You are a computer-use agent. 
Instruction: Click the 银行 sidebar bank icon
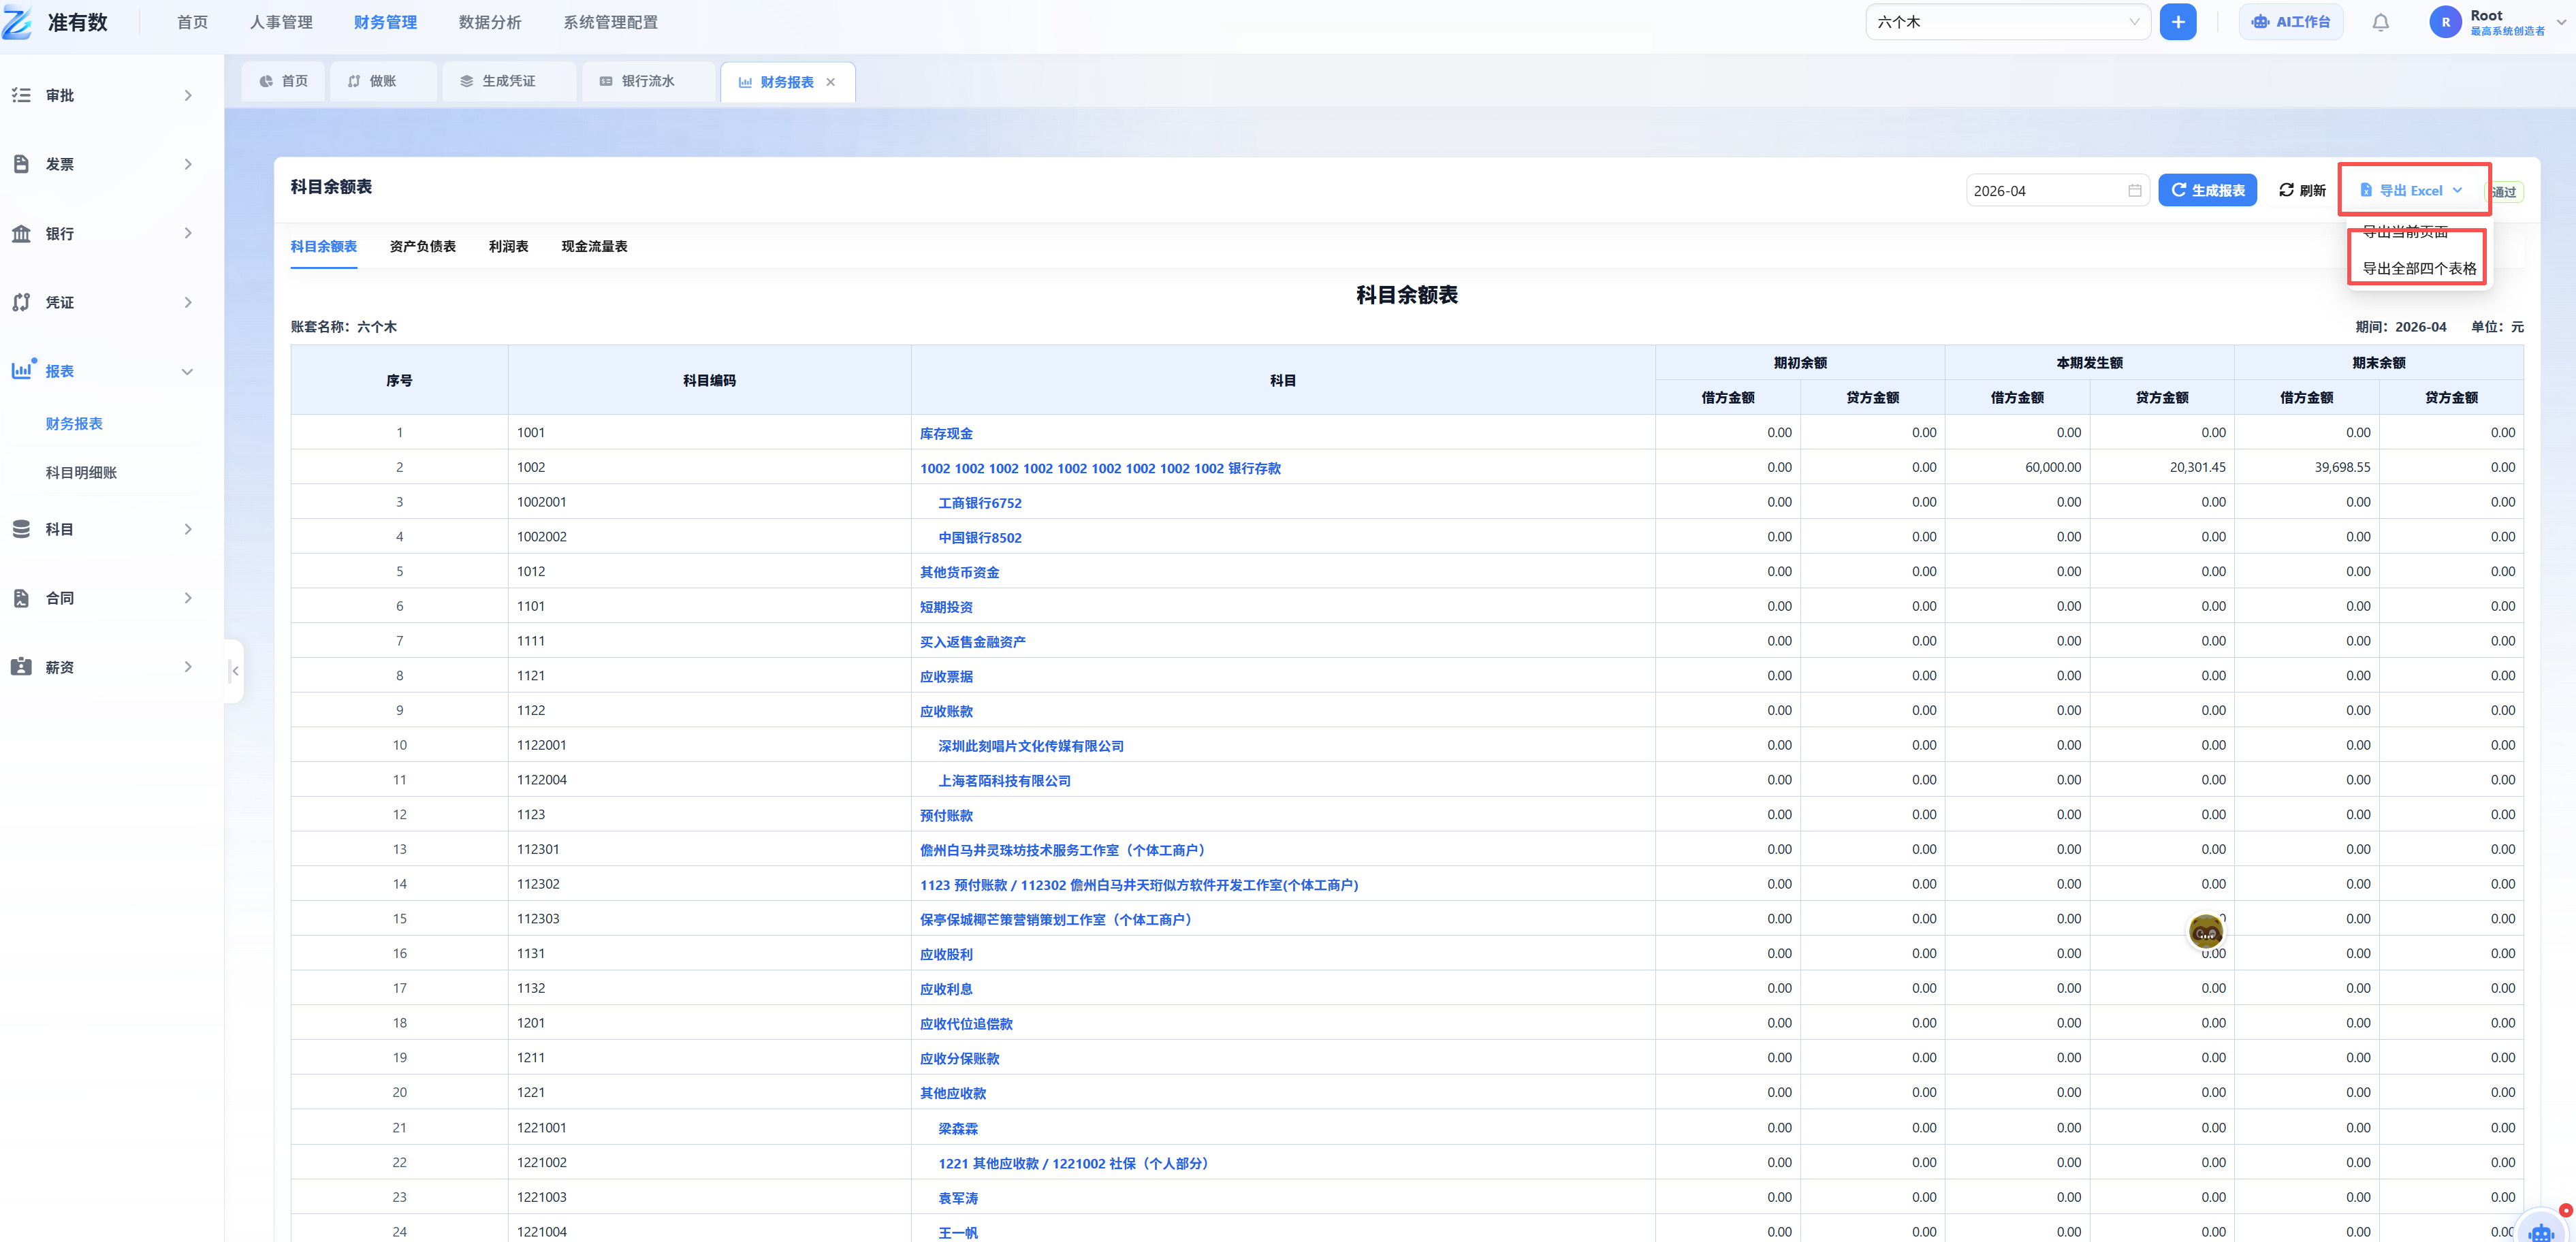pyautogui.click(x=21, y=233)
